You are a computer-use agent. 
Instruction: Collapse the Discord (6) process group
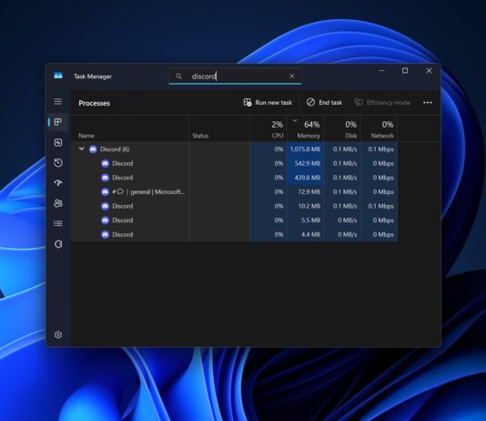click(x=82, y=149)
